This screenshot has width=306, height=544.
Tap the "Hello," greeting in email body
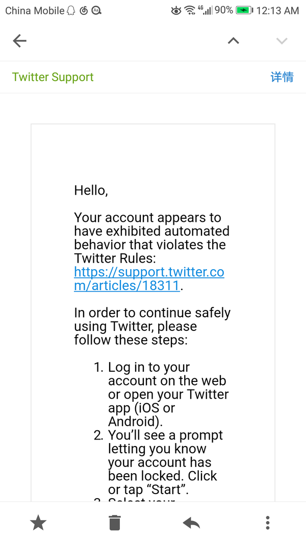91,190
